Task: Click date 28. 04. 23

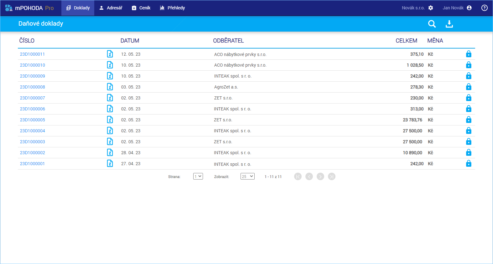Action: 131,153
